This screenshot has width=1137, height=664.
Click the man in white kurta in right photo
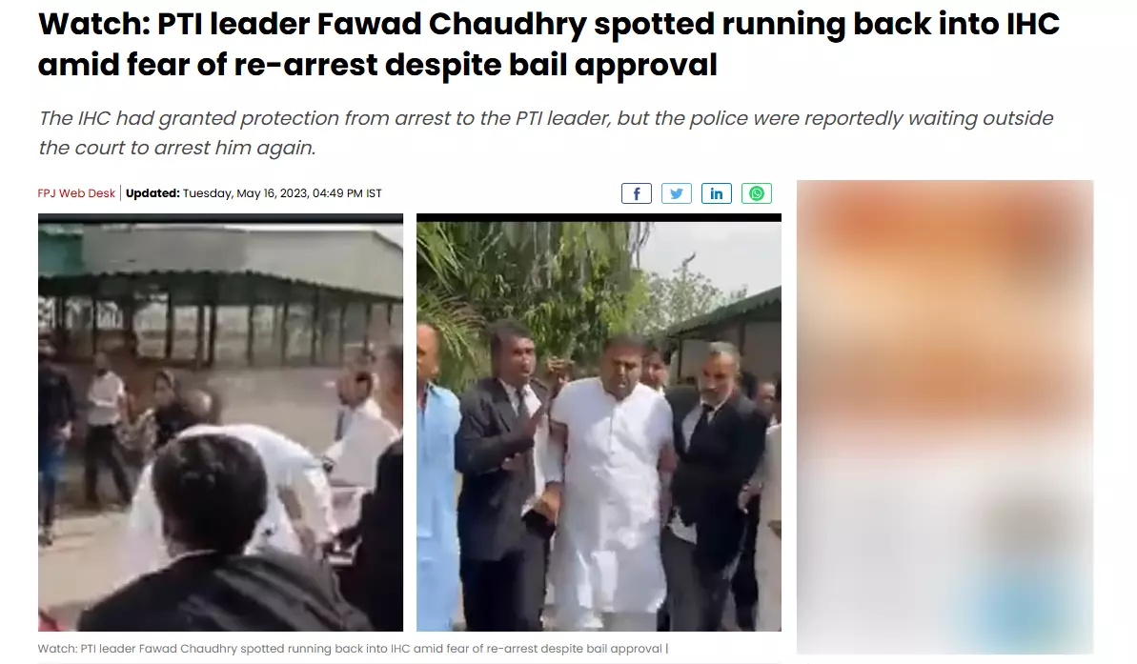click(x=611, y=478)
